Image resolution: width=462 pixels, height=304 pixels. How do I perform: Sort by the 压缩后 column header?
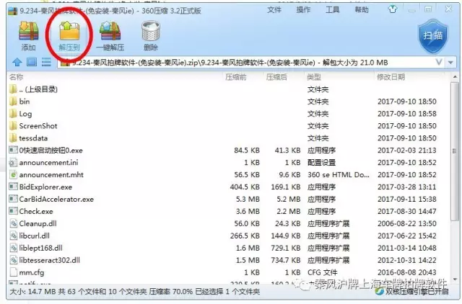click(276, 77)
